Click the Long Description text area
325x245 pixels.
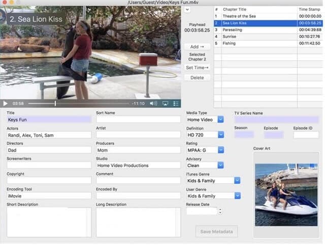click(x=138, y=222)
